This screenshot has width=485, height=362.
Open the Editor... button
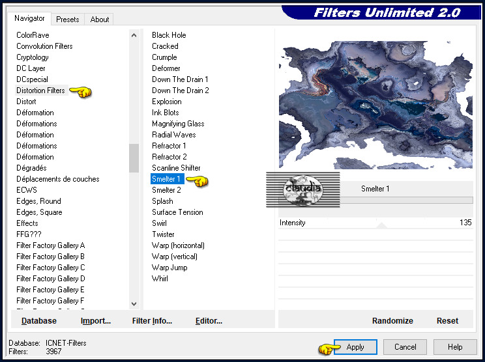pyautogui.click(x=209, y=321)
